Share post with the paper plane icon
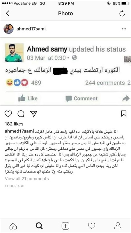This screenshot has width=131, height=233. (x=33, y=114)
